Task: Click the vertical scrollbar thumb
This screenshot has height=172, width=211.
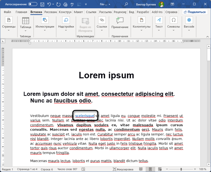Action: point(208,54)
